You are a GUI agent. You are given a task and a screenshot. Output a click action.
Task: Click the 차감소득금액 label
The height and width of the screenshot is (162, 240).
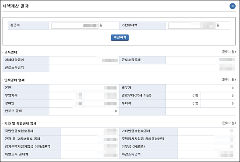(131, 154)
